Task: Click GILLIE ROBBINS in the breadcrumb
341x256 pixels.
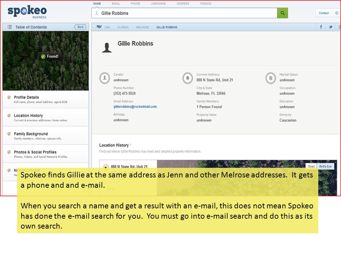Action: point(167,27)
